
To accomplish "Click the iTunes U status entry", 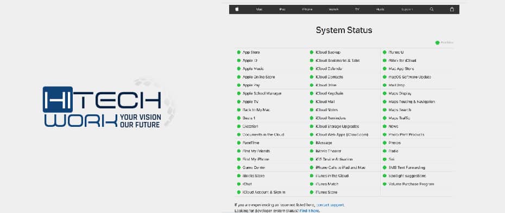I will click(393, 53).
